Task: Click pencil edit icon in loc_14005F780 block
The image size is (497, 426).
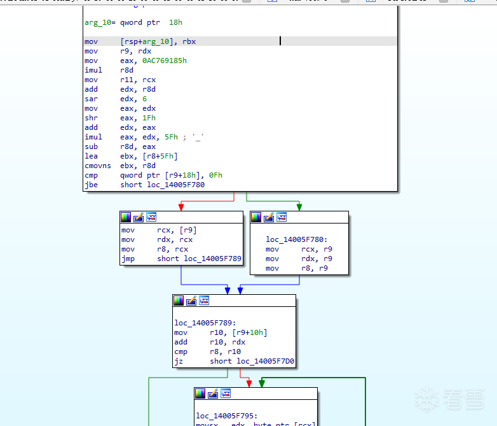Action: [269, 217]
